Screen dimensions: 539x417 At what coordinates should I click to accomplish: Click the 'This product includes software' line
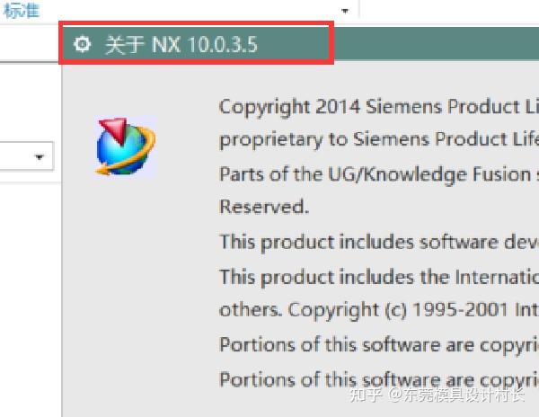pos(377,241)
